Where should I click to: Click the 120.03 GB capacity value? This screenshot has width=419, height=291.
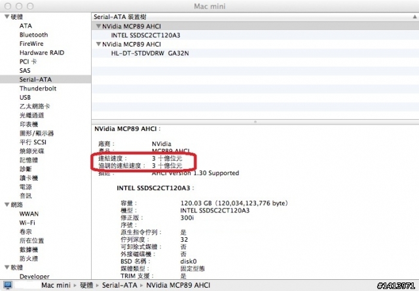234,203
